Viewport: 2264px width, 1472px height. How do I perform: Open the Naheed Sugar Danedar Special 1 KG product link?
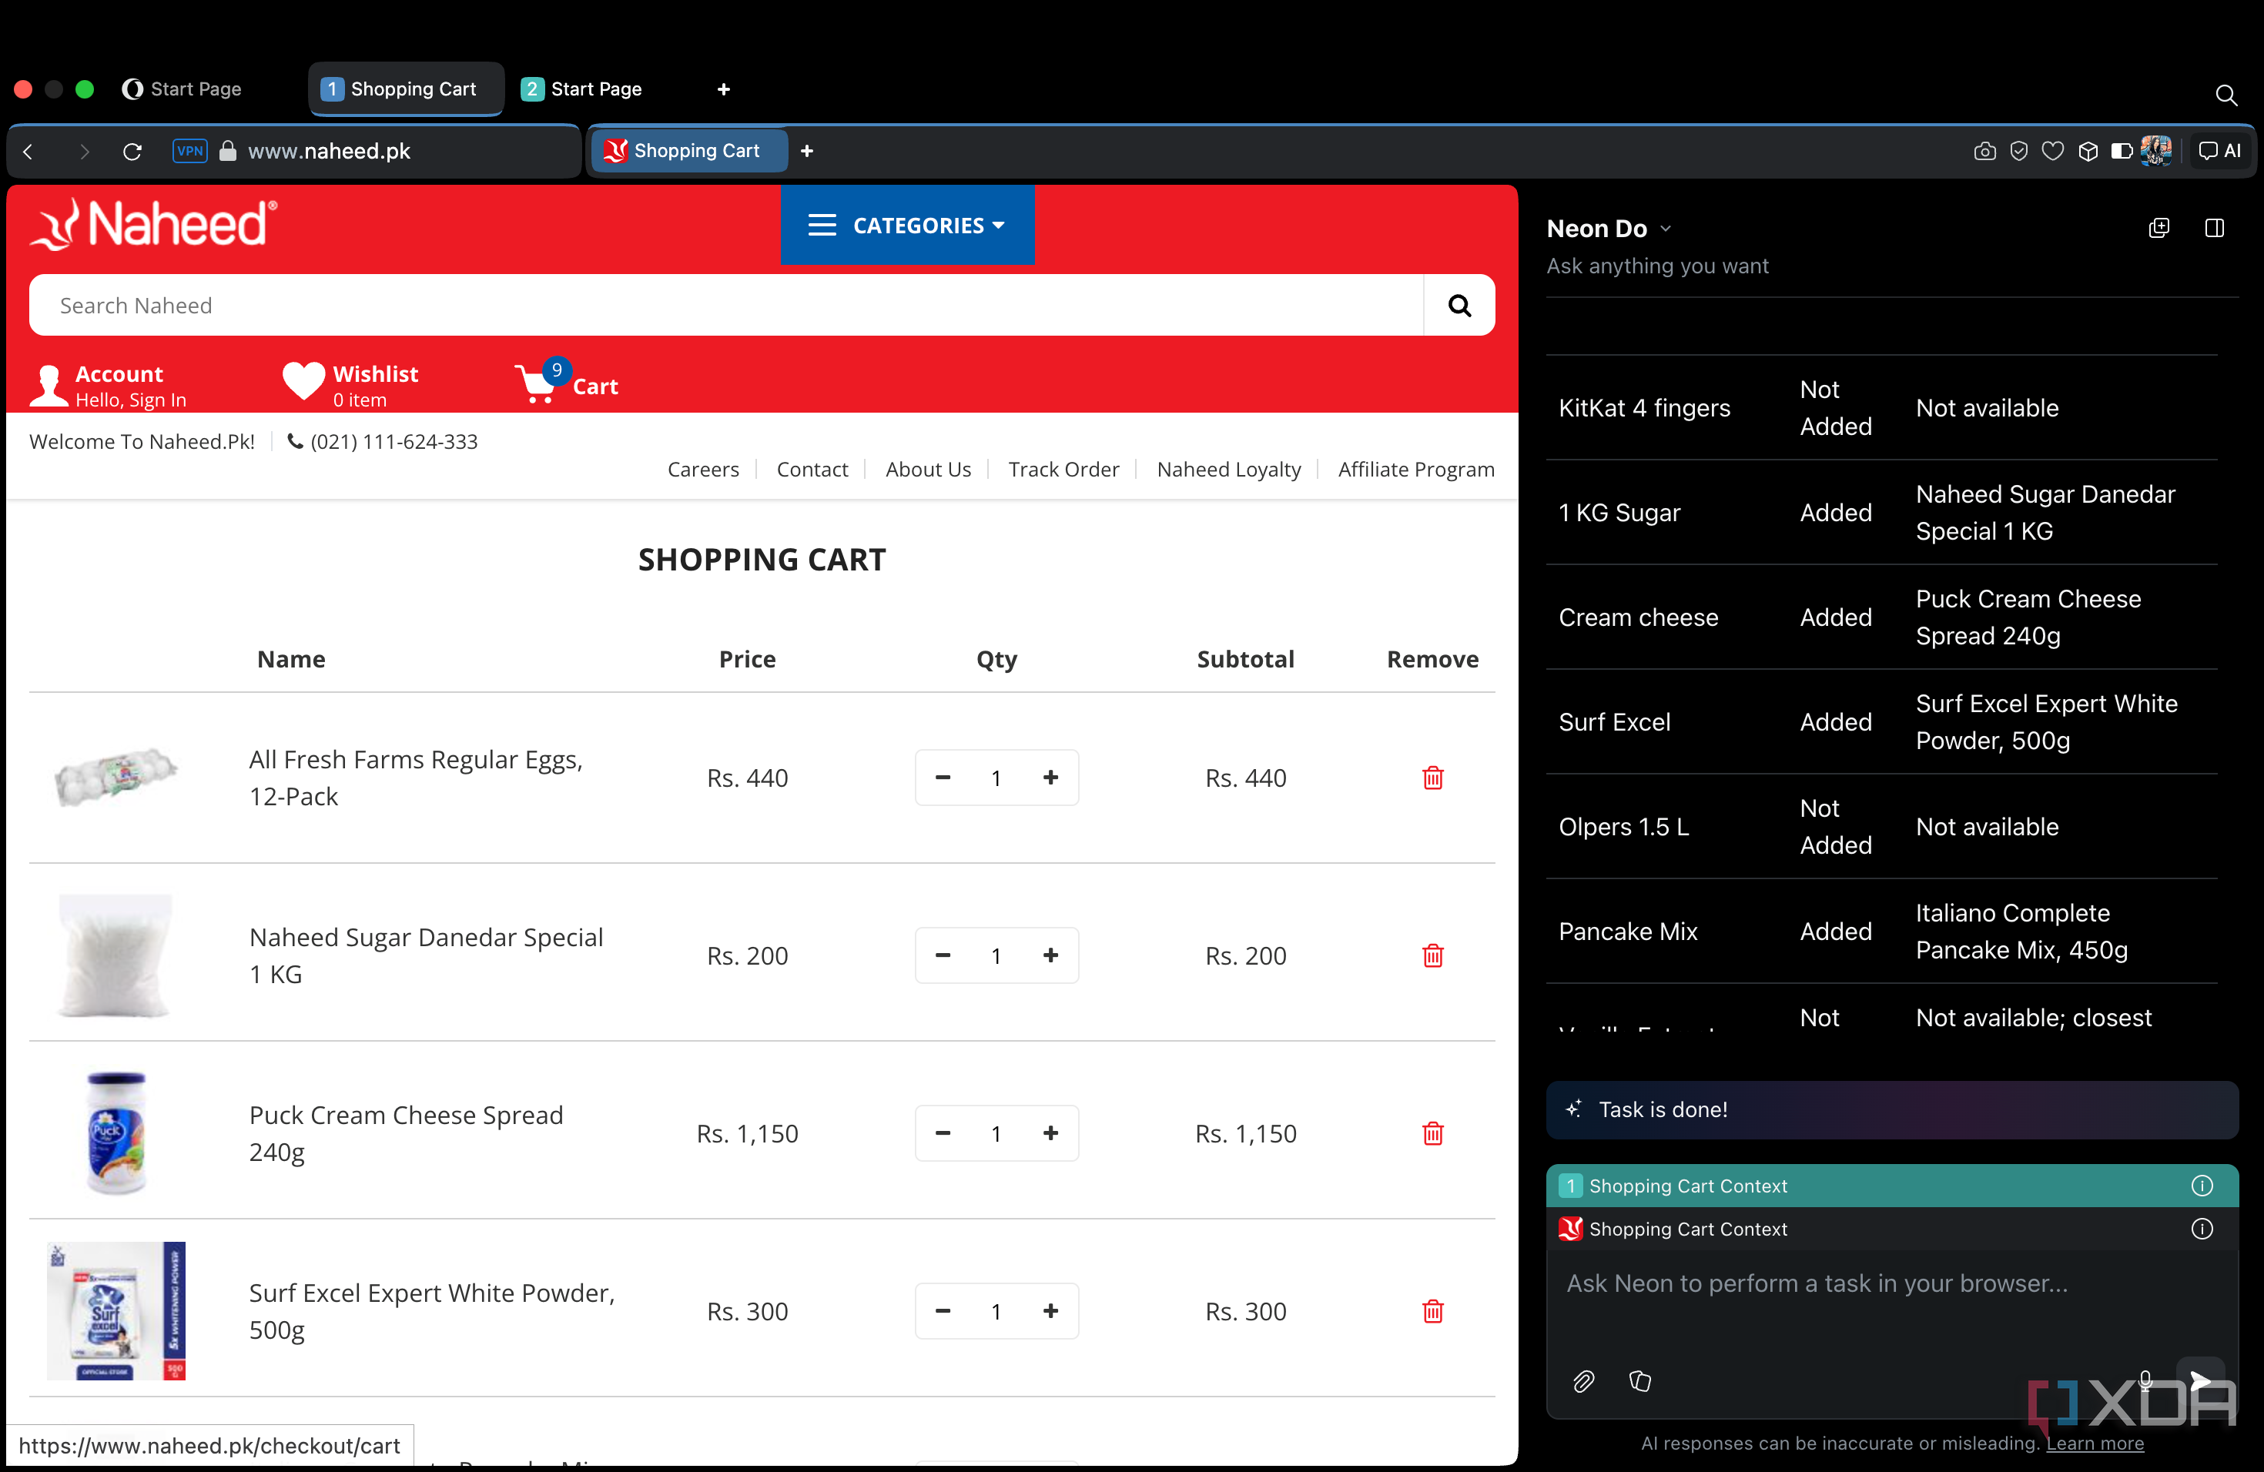426,955
